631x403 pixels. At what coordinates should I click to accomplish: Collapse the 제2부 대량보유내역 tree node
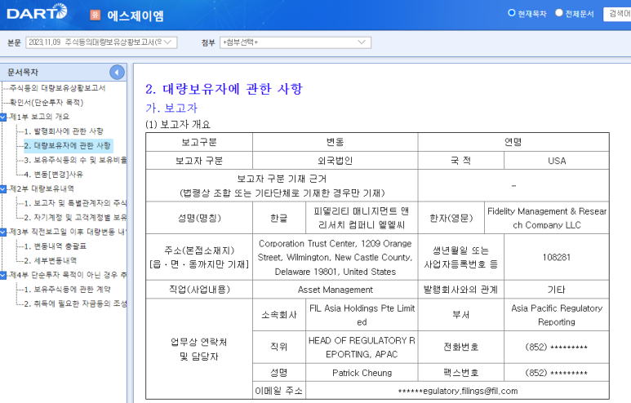tap(3, 188)
